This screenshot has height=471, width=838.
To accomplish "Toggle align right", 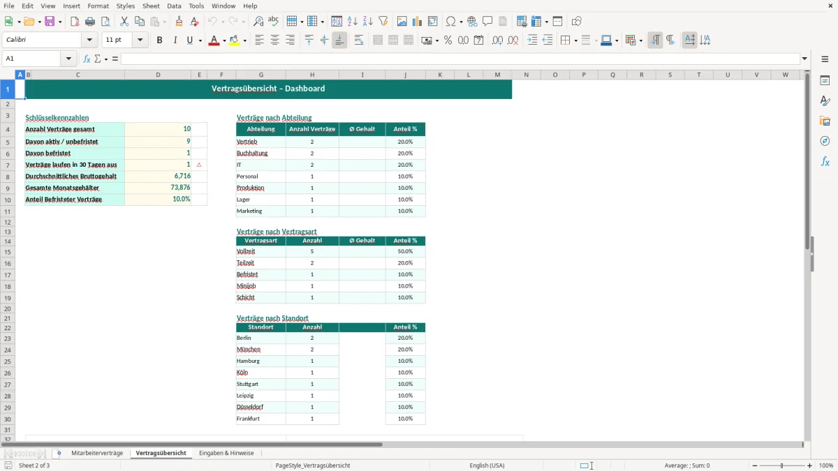I will point(291,40).
